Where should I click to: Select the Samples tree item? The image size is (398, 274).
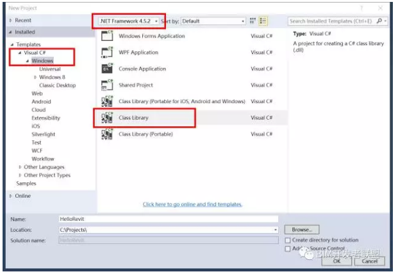26,183
